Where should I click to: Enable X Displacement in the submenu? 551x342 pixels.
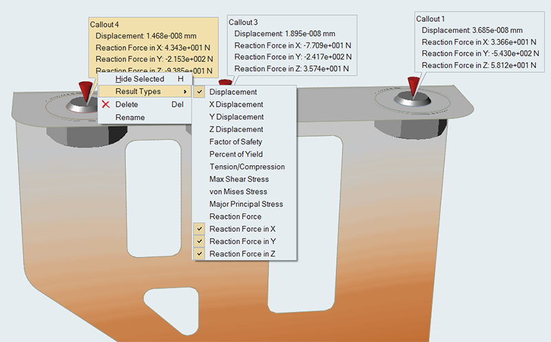(x=236, y=105)
